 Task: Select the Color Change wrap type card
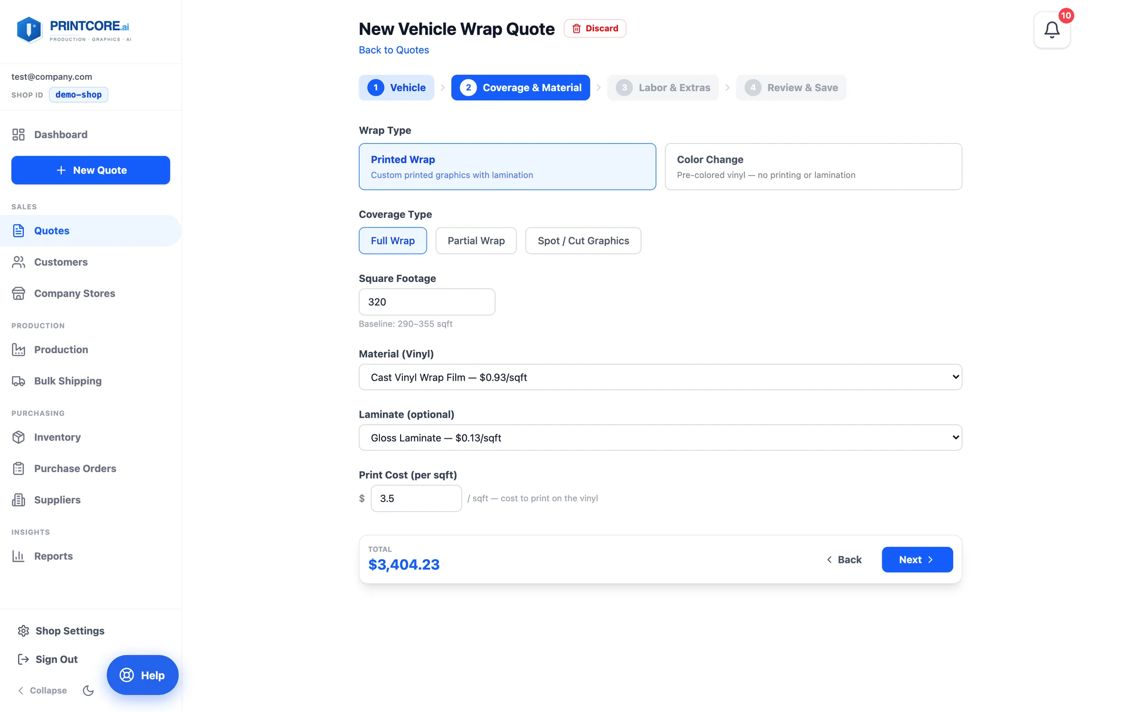click(x=813, y=167)
